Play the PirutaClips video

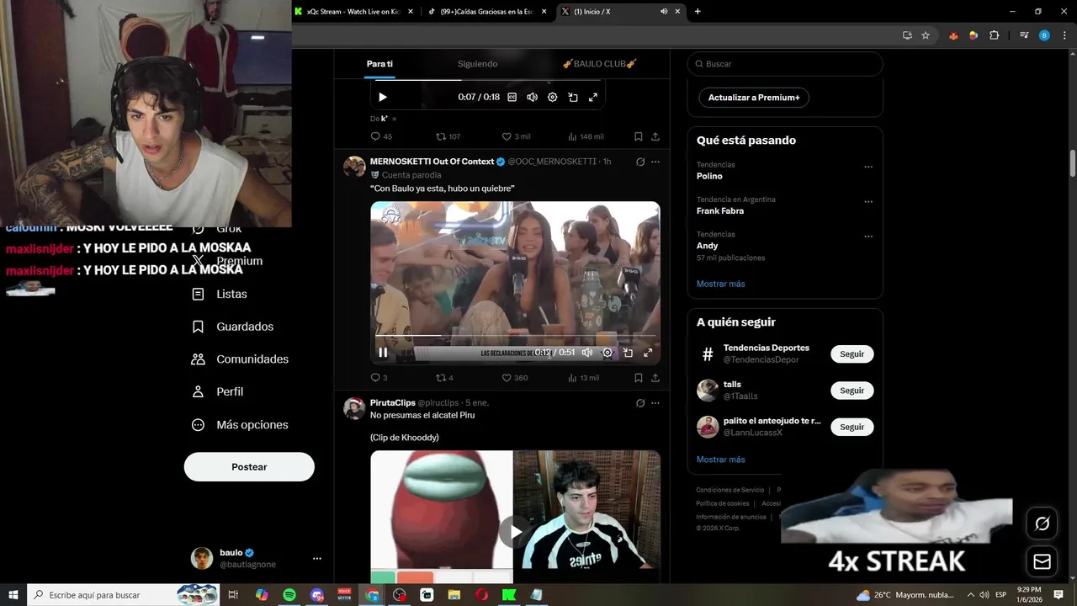(514, 531)
